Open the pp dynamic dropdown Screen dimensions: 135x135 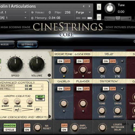coord(38,109)
